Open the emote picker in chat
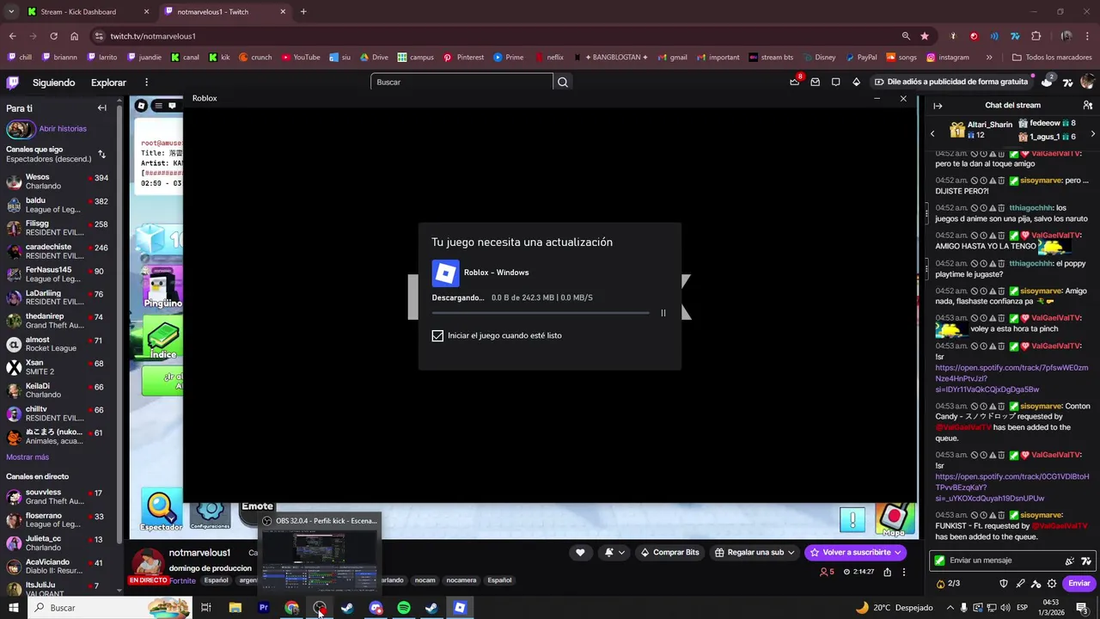Screen dimensions: 1100x619 tap(1086, 561)
